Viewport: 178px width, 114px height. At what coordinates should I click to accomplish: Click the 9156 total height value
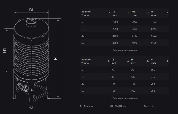point(154,43)
